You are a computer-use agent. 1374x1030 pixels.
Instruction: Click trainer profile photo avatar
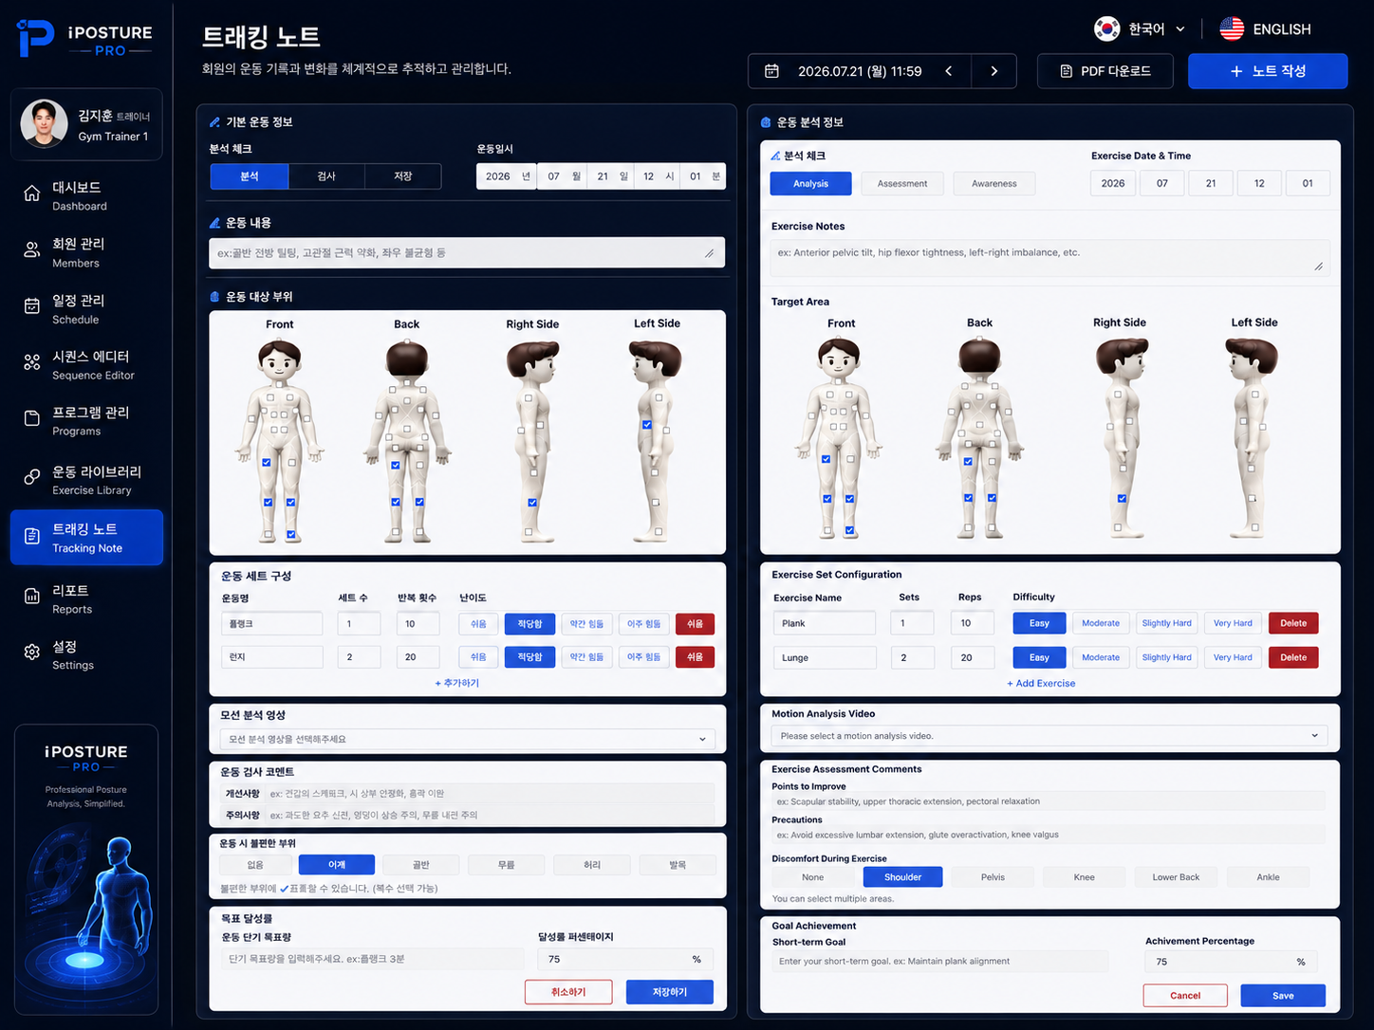click(x=44, y=123)
